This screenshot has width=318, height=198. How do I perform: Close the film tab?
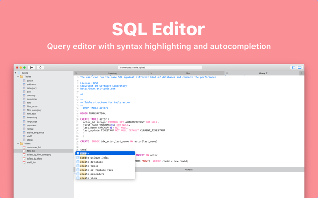coord(151,73)
